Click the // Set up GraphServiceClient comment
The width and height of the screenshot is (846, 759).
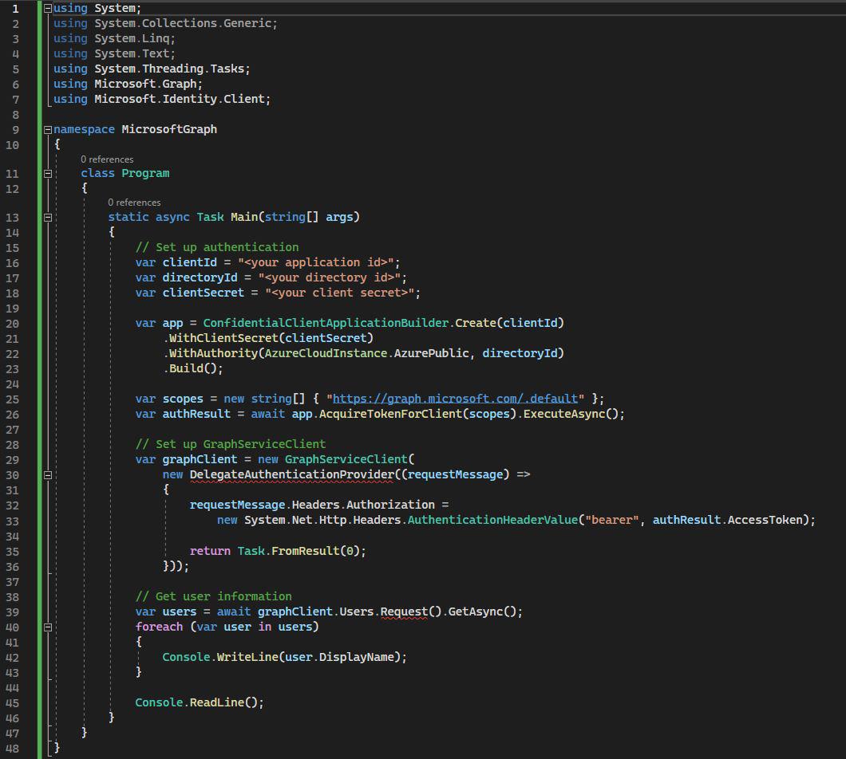(x=231, y=443)
